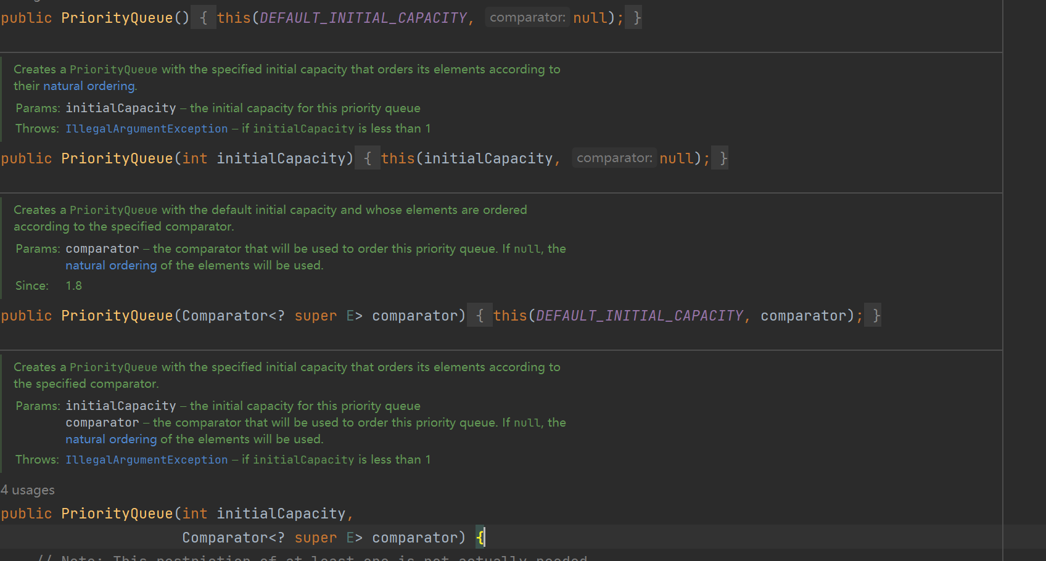Screen dimensions: 1046x561
Task: Place cursor at highlighted opening brace after comparator)
Action: pyautogui.click(x=480, y=538)
